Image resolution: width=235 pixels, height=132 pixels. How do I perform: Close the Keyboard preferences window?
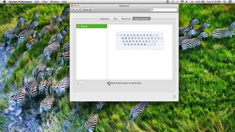point(72,6)
